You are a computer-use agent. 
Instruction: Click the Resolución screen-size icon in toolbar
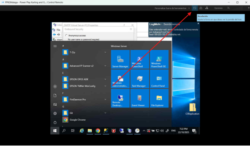tap(195, 8)
